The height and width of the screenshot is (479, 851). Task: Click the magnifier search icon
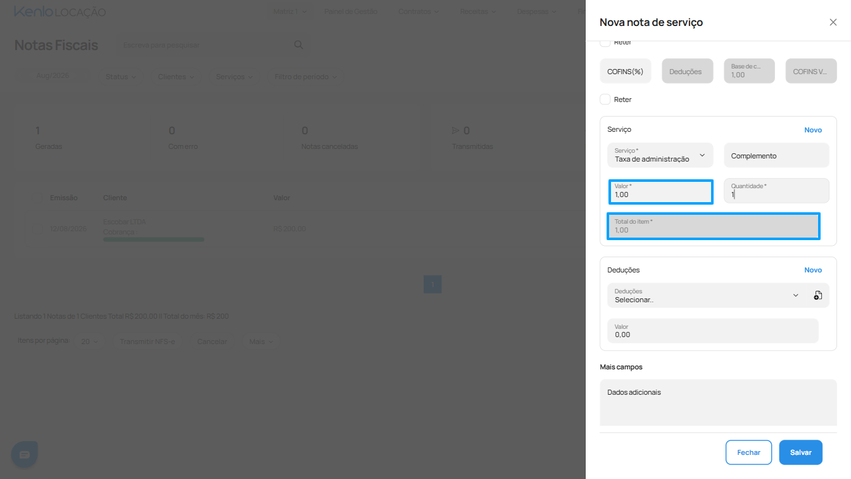tap(299, 45)
